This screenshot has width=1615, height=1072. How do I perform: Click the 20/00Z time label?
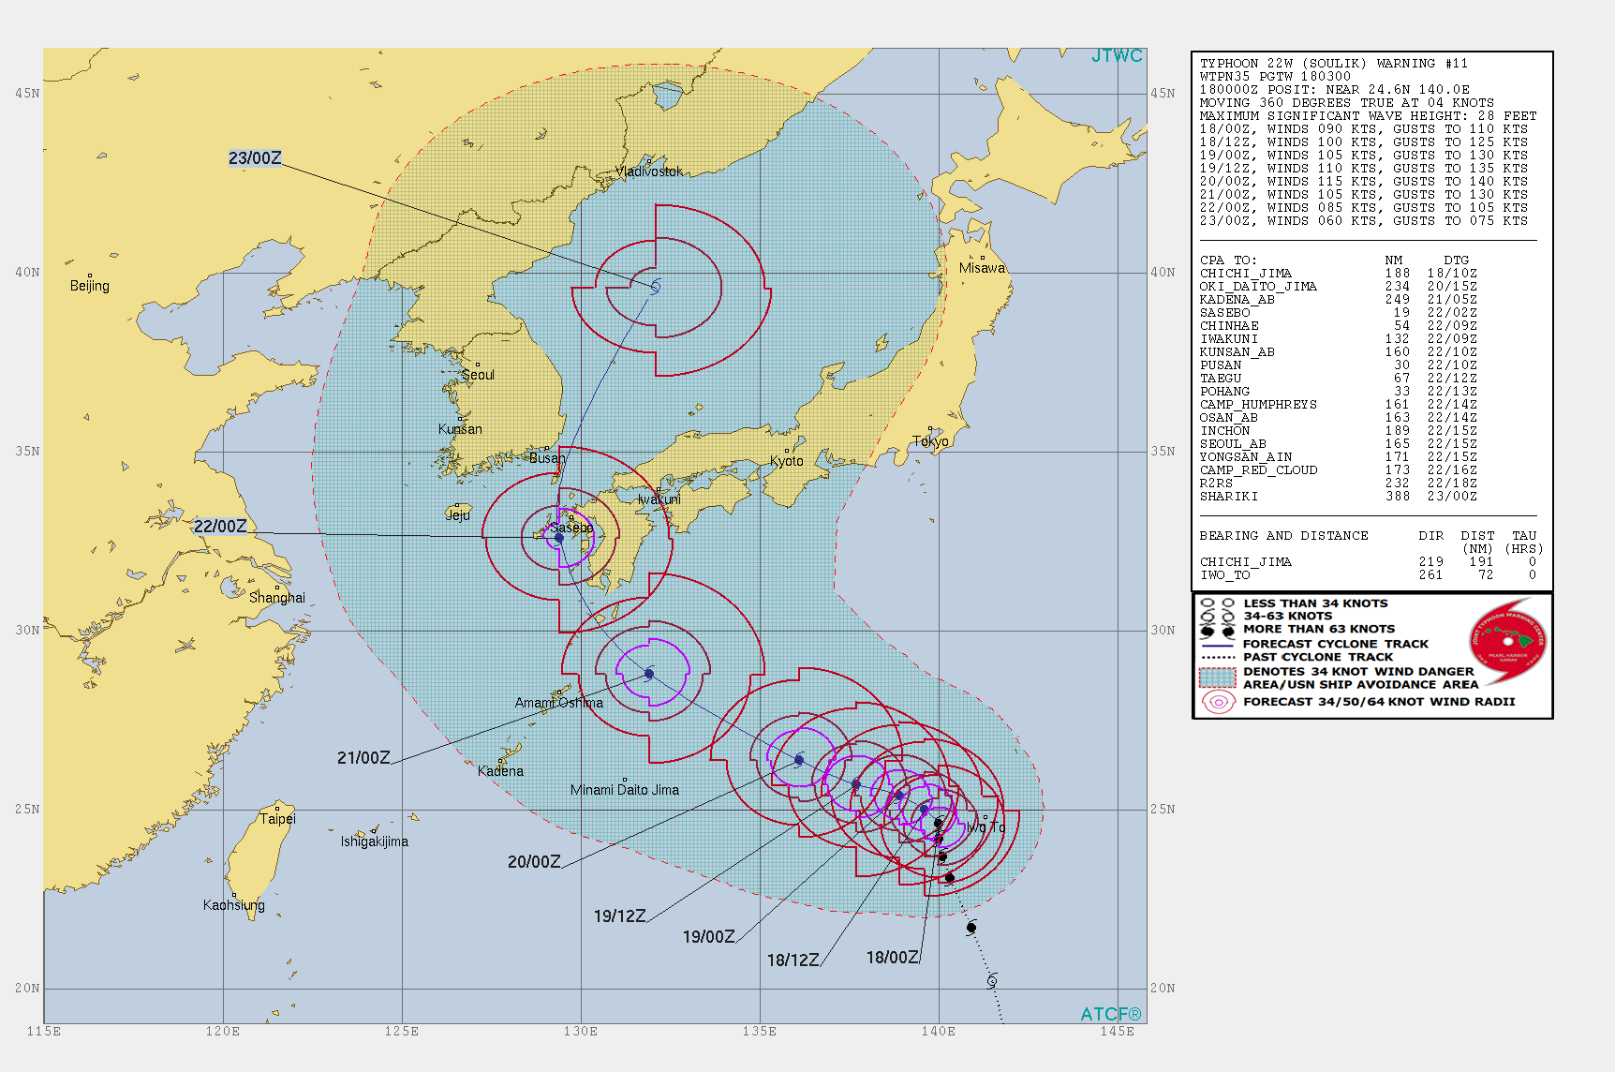click(534, 862)
